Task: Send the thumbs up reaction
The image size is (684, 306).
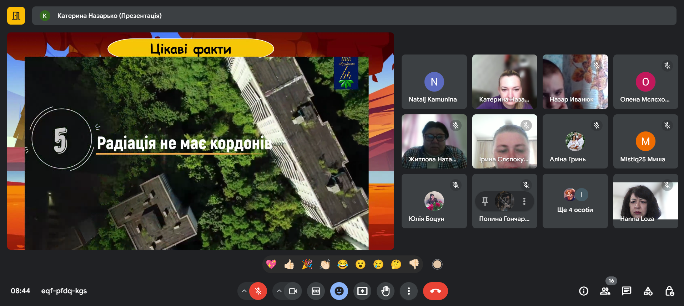Action: coord(289,264)
